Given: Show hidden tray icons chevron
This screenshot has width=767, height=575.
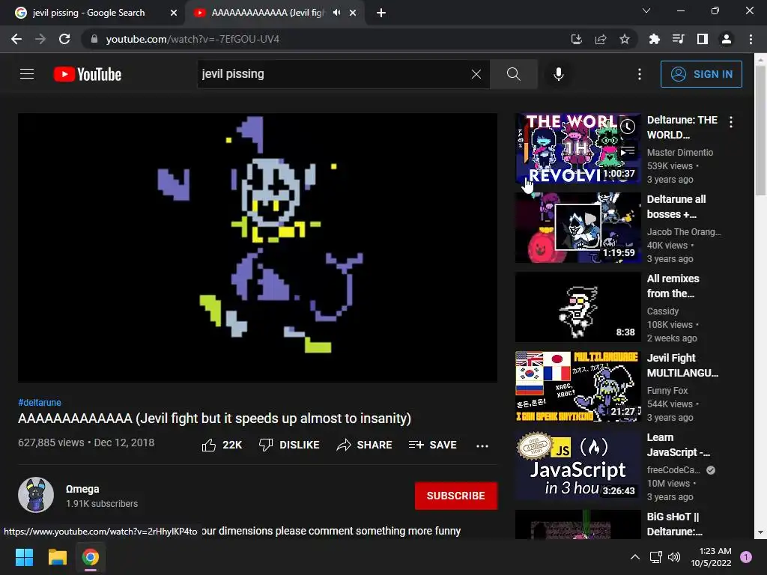Looking at the screenshot, I should tap(635, 557).
